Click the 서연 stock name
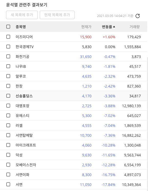The height and width of the screenshot is (191, 148). 19,185
